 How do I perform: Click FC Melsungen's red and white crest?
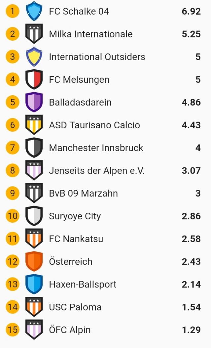pyautogui.click(x=34, y=79)
